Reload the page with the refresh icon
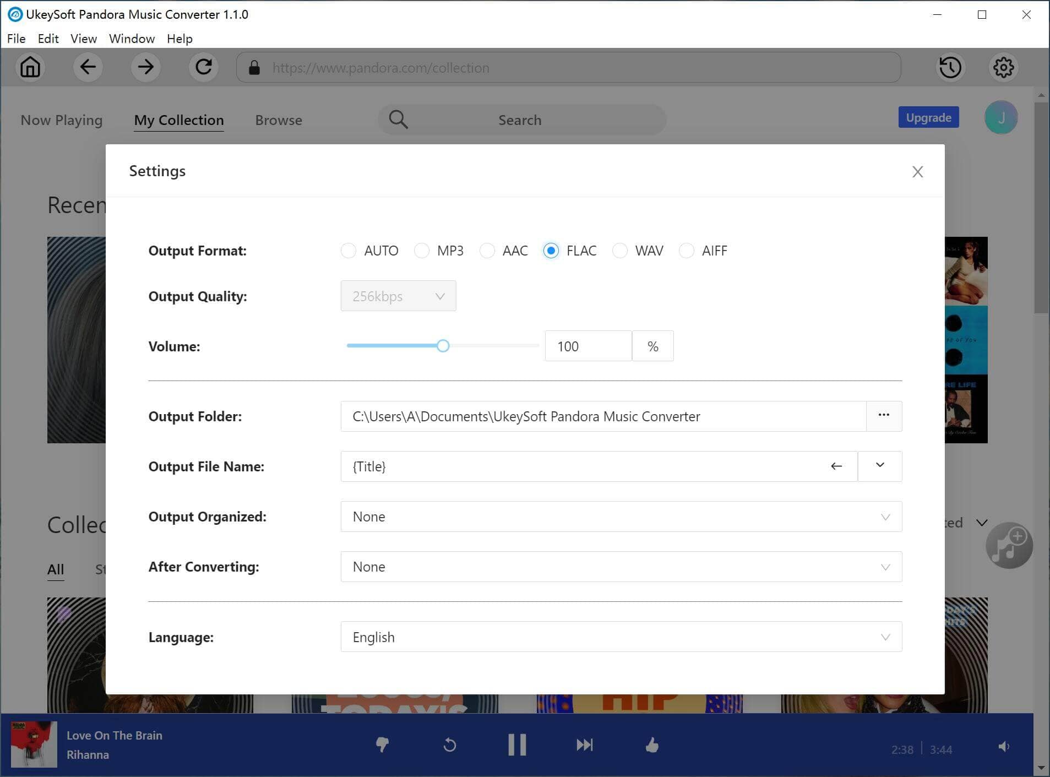 coord(203,67)
